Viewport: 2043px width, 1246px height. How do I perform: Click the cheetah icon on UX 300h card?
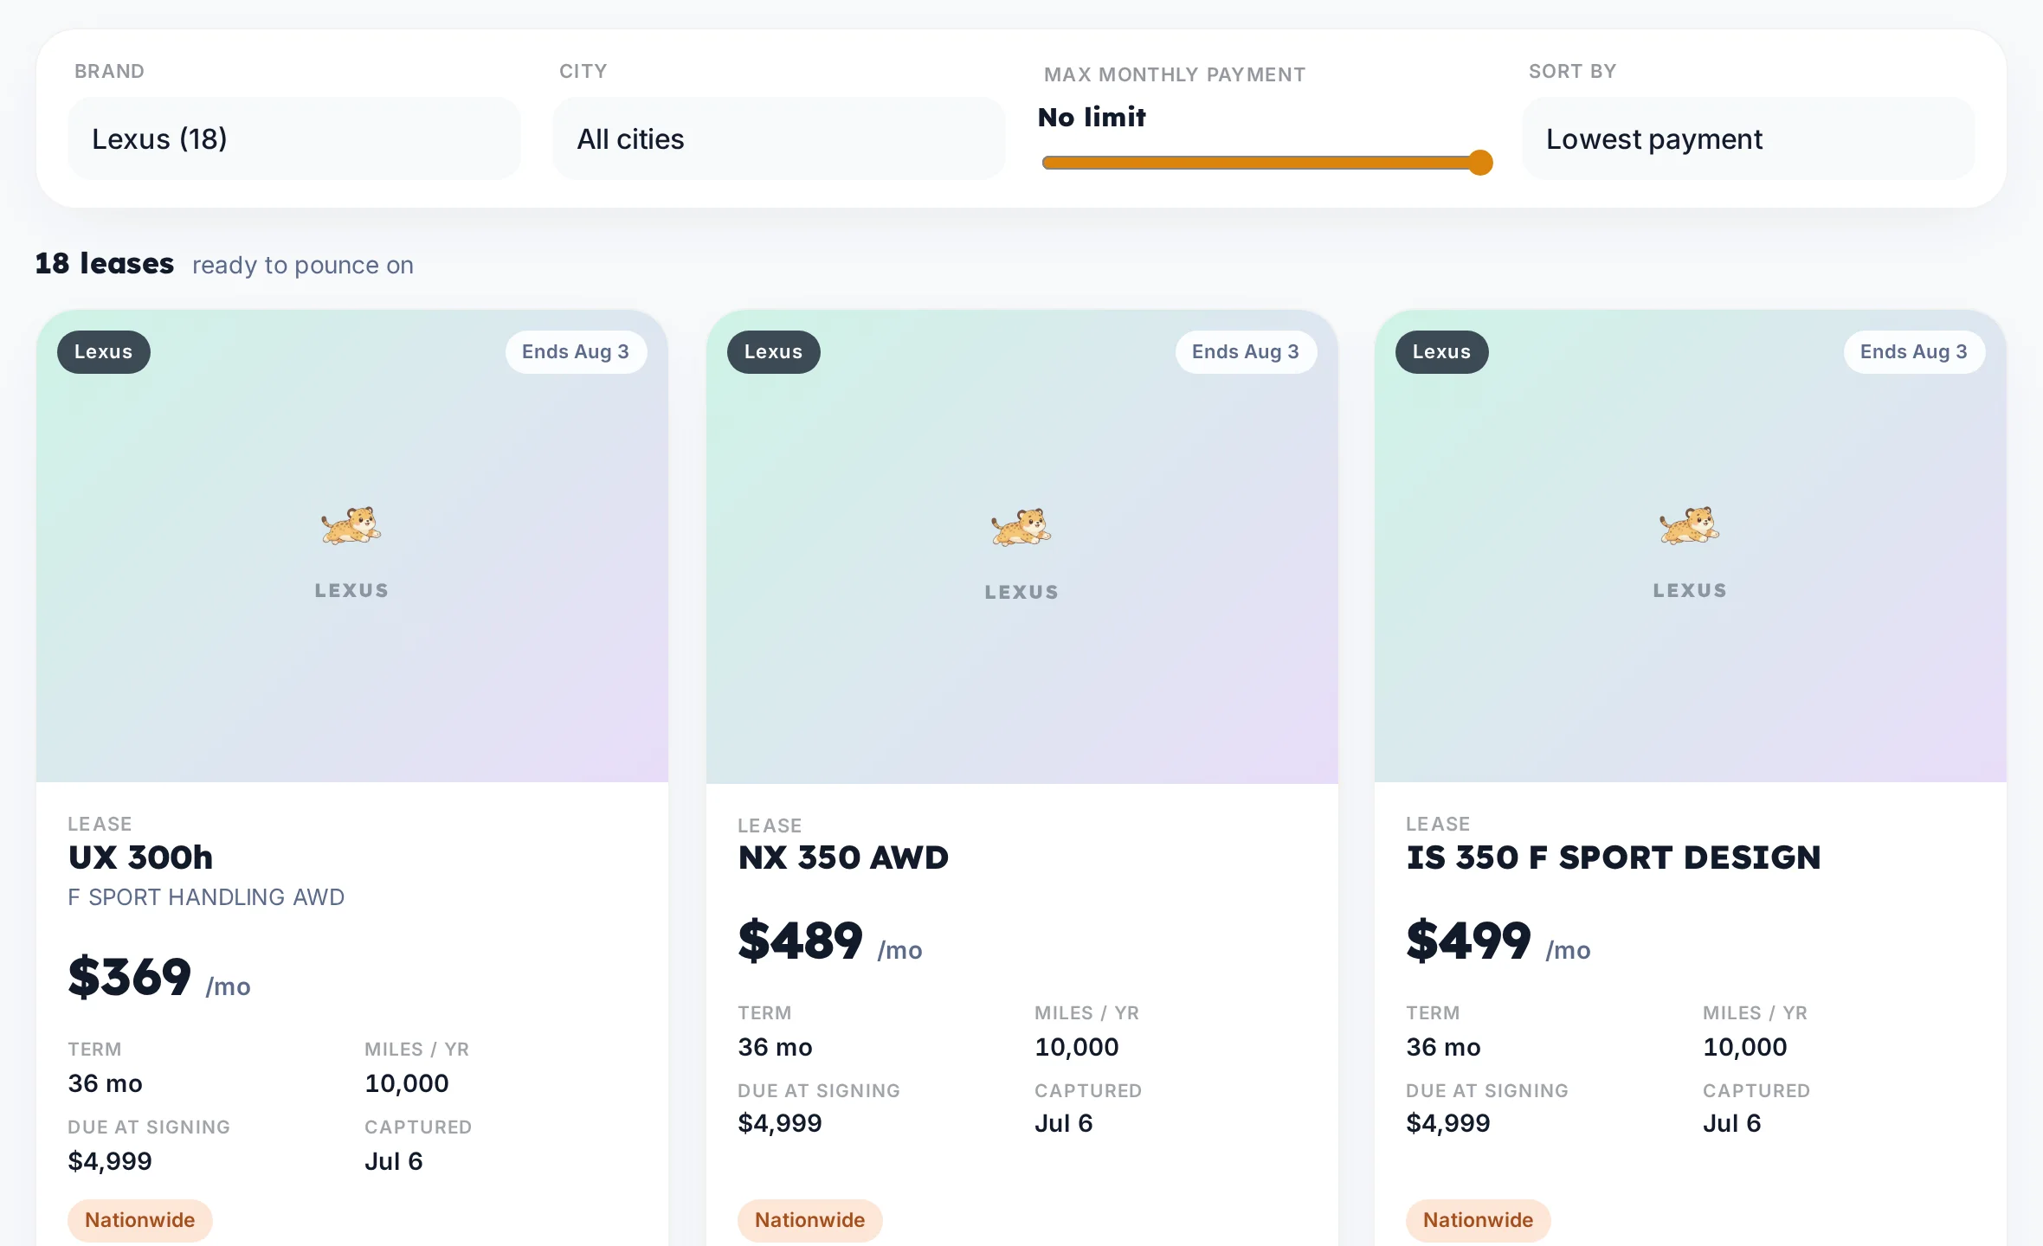pyautogui.click(x=351, y=525)
